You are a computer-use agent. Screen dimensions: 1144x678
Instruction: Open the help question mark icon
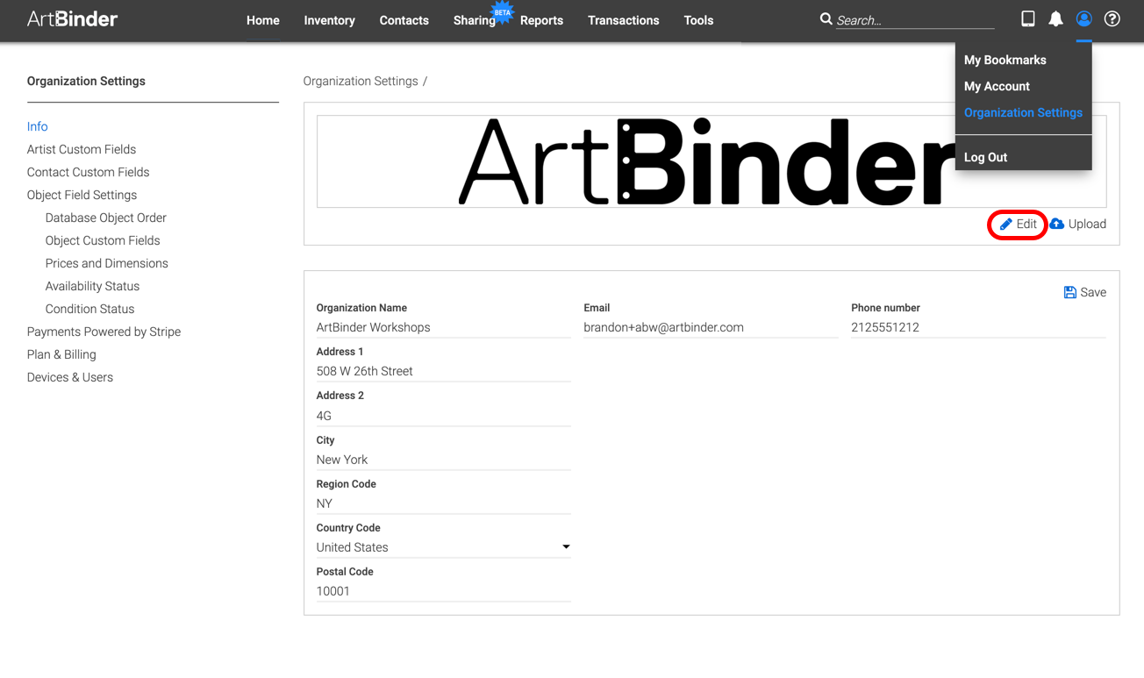pos(1112,18)
